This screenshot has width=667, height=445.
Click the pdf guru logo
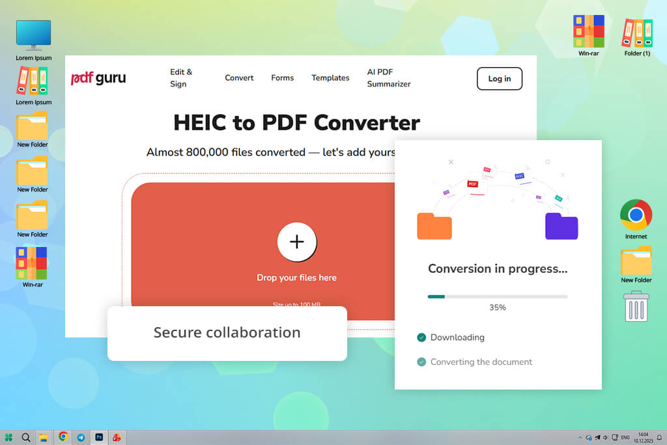pyautogui.click(x=98, y=78)
